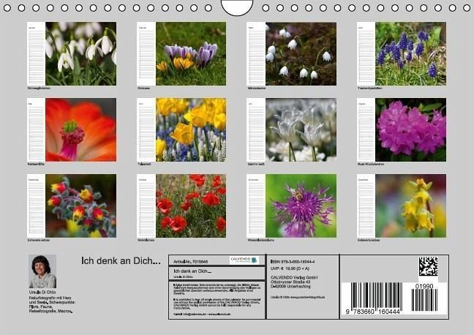474x335 pixels.
Task: Click the snowdrops photo thumbnail
Action: pyautogui.click(x=80, y=53)
